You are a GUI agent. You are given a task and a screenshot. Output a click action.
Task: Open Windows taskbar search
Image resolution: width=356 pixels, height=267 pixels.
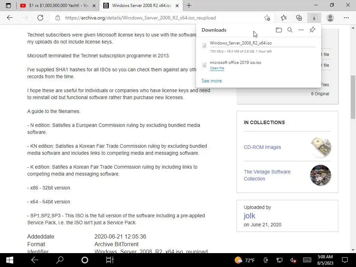click(60, 260)
